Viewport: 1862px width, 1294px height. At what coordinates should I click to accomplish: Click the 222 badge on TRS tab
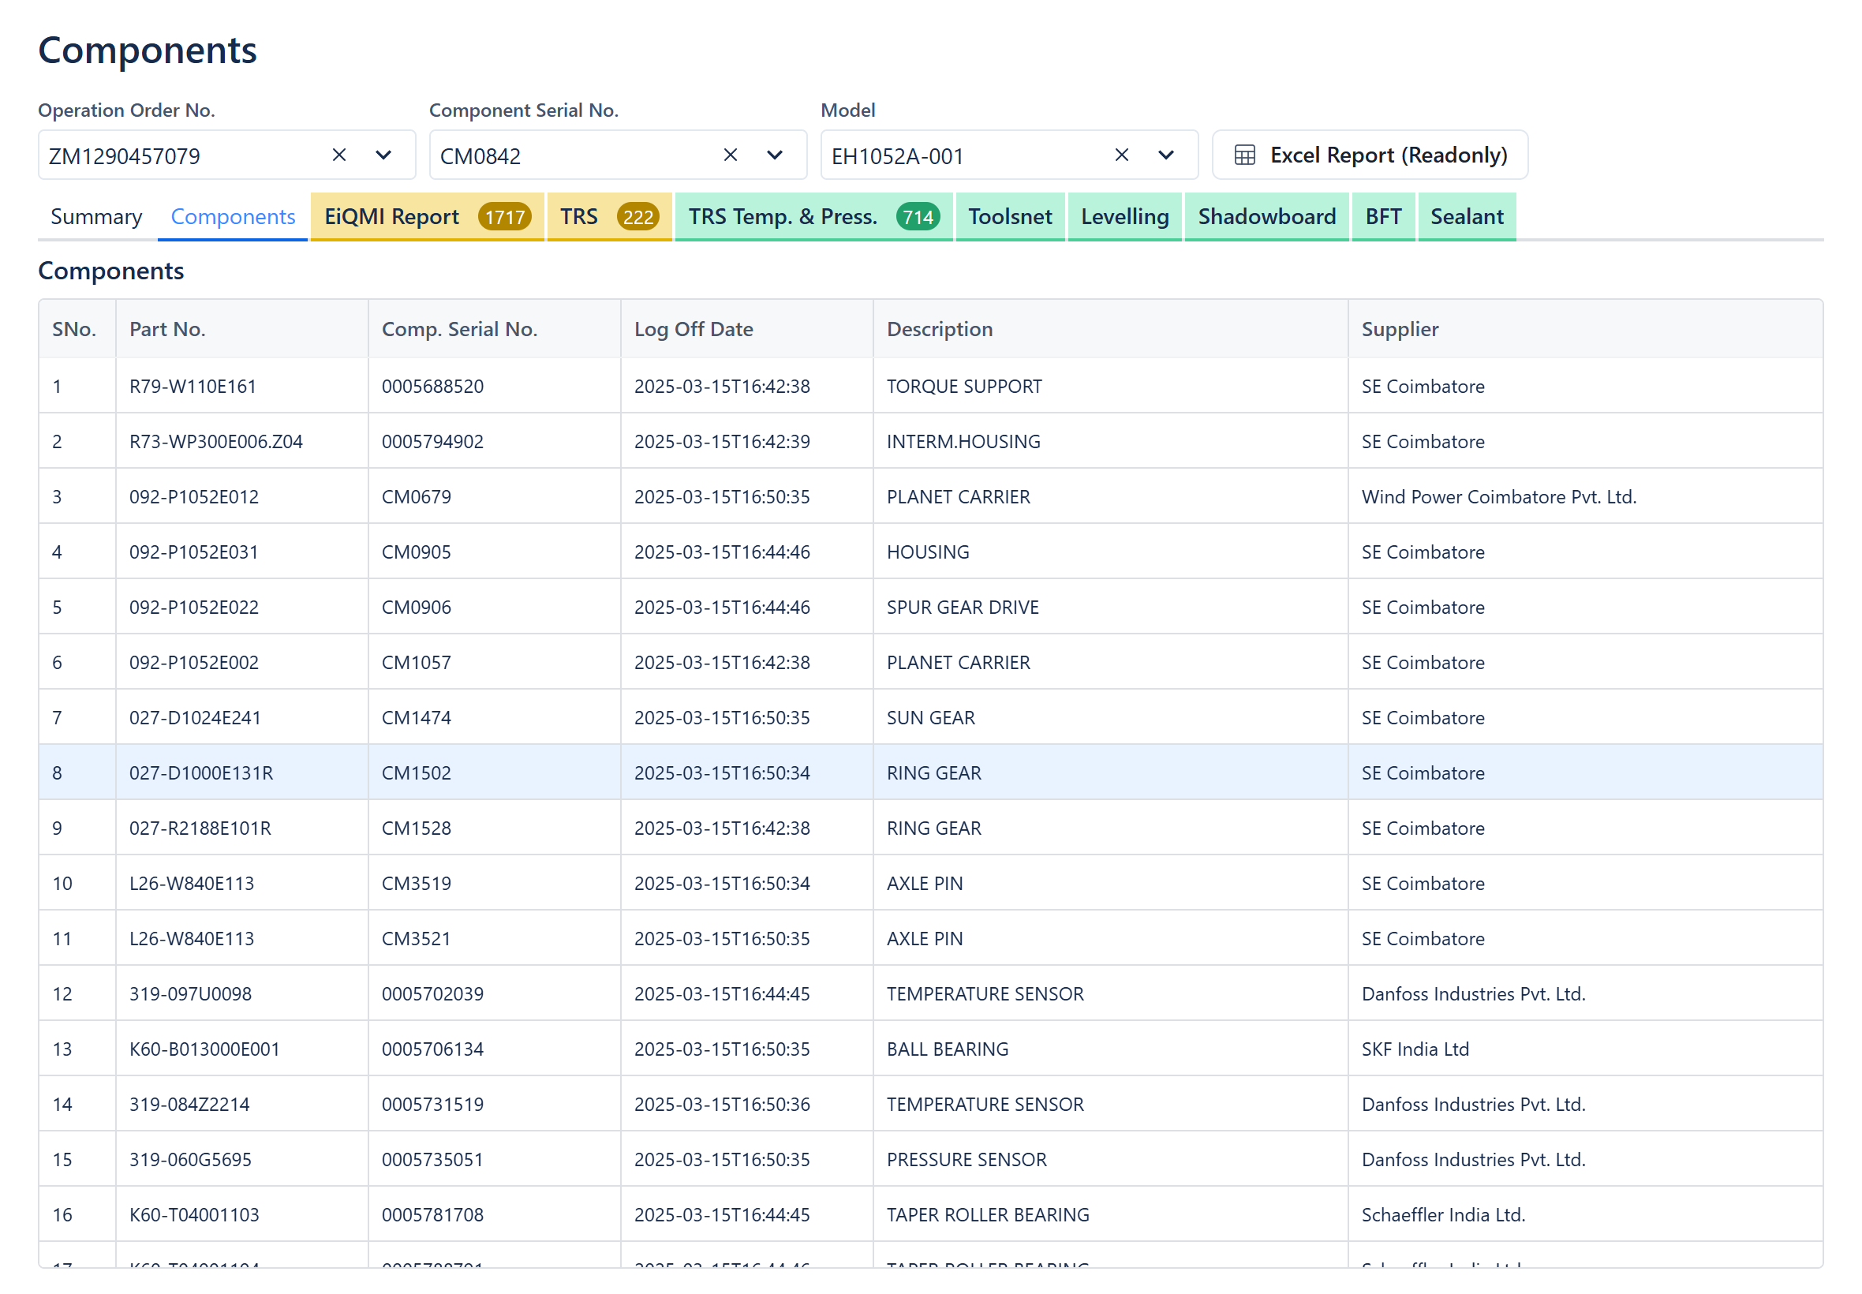(637, 217)
